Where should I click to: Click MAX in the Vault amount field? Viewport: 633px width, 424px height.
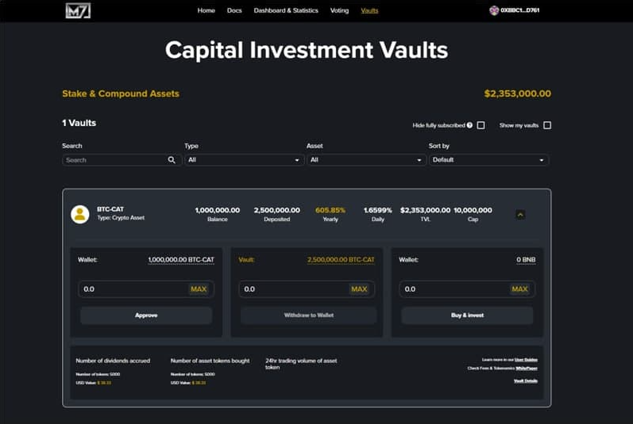pos(359,289)
